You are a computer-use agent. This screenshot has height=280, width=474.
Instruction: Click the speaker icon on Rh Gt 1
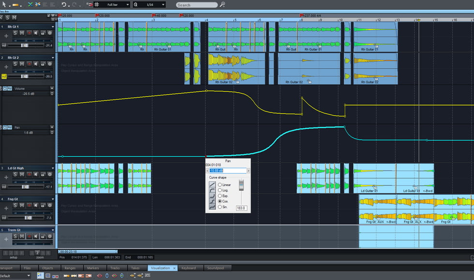[x=36, y=33]
